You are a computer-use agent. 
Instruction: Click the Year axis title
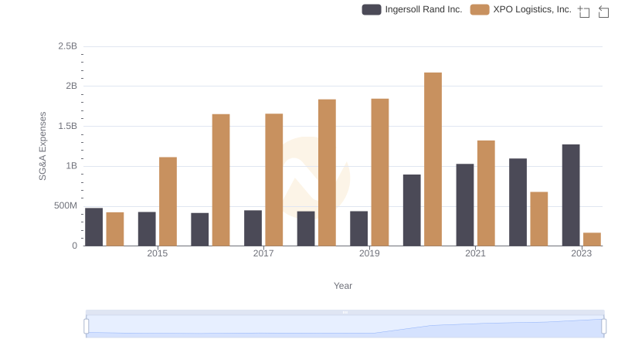[343, 286]
